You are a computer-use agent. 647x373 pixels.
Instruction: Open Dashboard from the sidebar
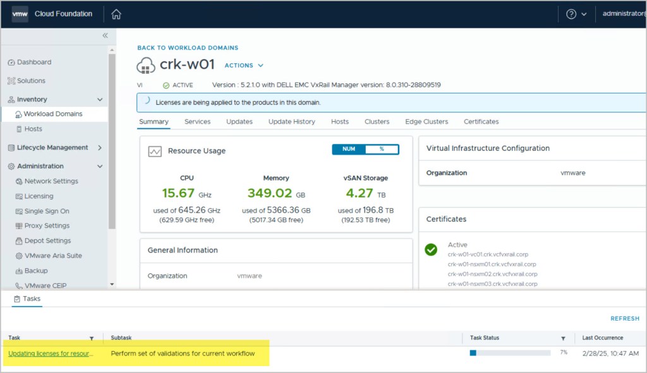coord(34,62)
